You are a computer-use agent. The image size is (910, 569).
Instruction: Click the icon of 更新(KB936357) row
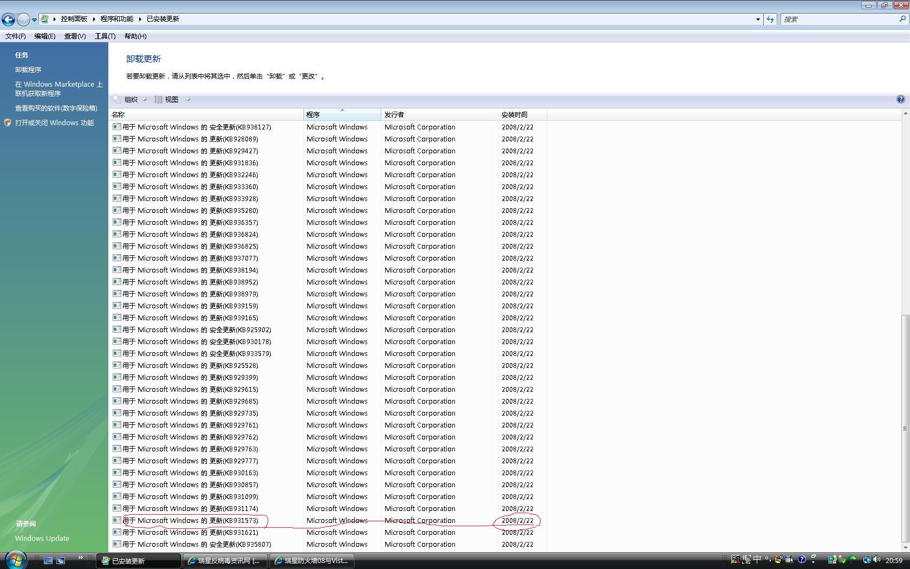[x=117, y=222]
